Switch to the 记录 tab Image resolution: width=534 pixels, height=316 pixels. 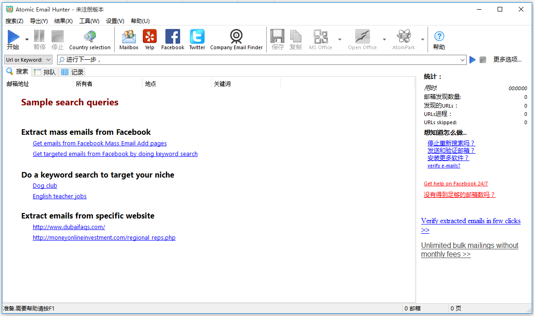click(72, 72)
